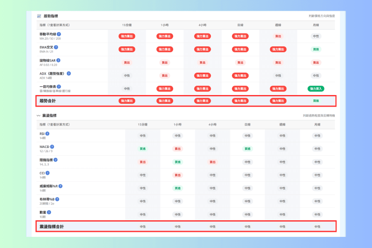Click the green 強力買入 badge for 一目均衡表
The width and height of the screenshot is (372, 248).
pyautogui.click(x=316, y=89)
